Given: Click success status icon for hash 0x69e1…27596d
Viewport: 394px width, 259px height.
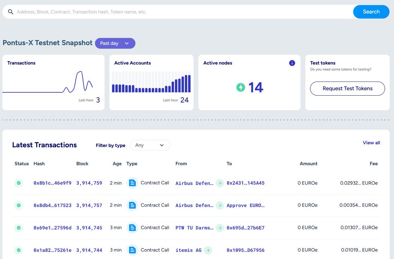Looking at the screenshot, I should (x=19, y=228).
